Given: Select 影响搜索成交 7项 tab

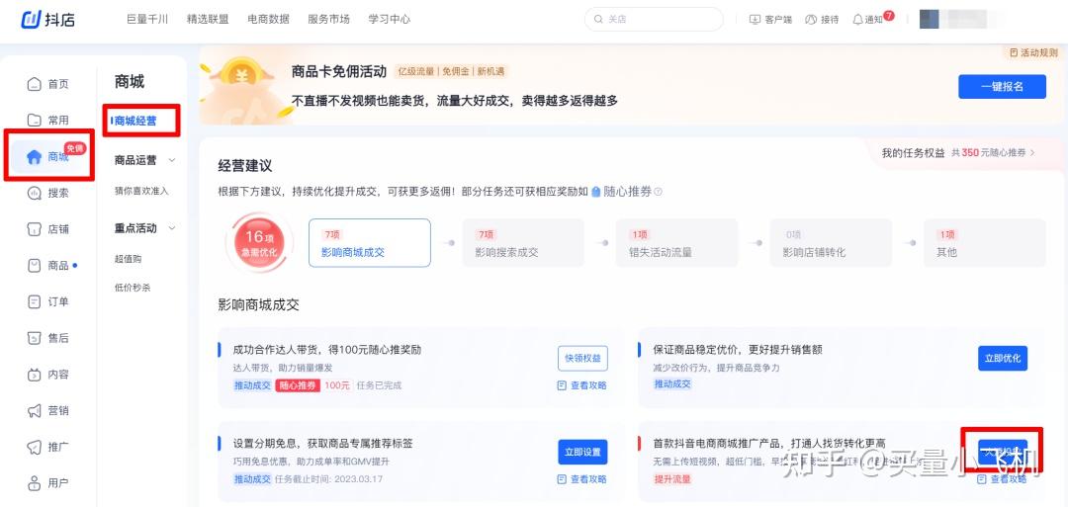Looking at the screenshot, I should [x=523, y=243].
